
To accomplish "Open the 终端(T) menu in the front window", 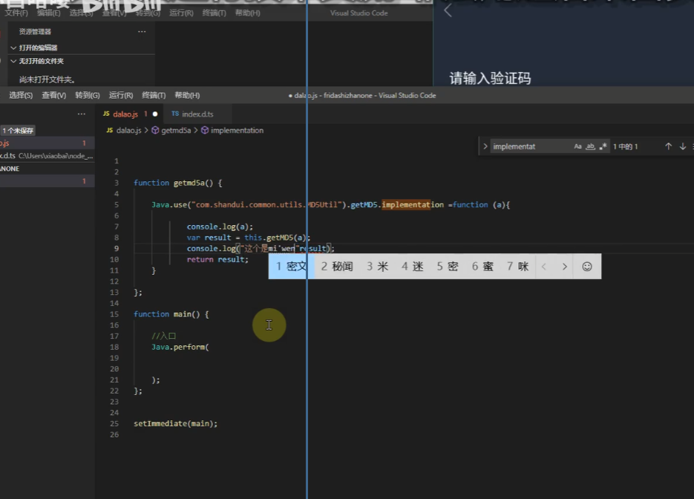I will (x=154, y=96).
